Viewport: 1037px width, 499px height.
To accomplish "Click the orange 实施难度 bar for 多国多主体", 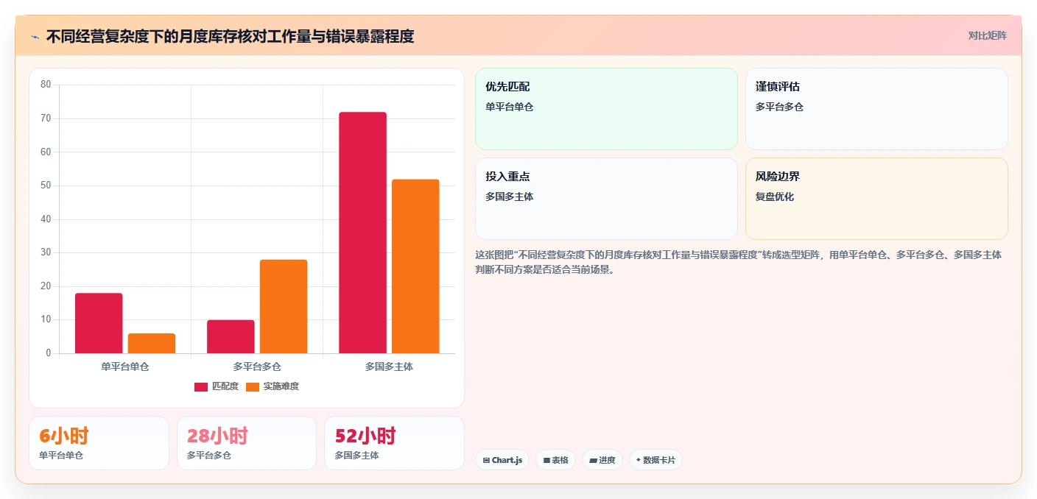I will pyautogui.click(x=415, y=266).
